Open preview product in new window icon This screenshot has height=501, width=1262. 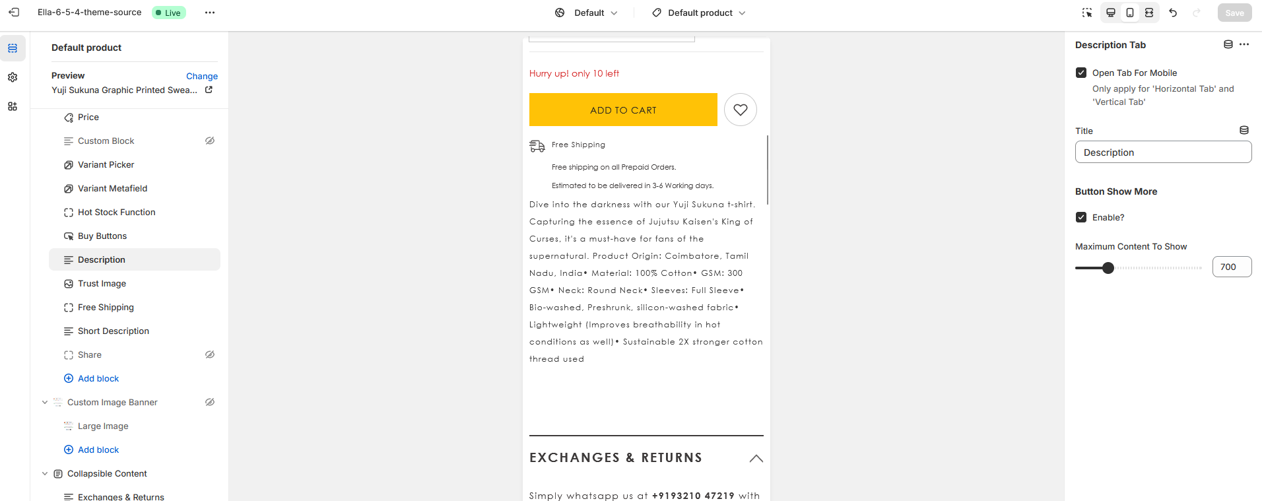[209, 90]
